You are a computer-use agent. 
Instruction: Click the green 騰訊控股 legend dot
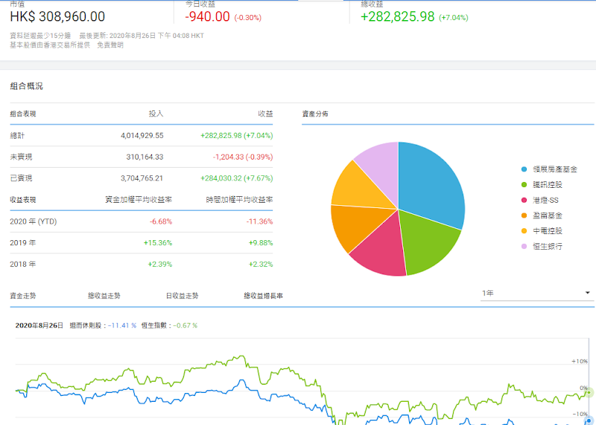[x=524, y=184]
